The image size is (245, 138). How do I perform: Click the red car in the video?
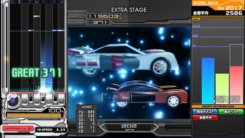pyautogui.click(x=144, y=94)
